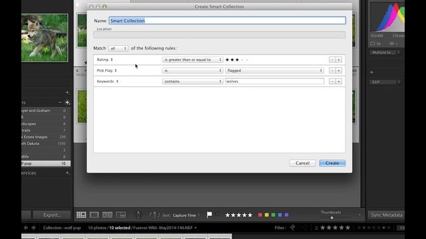Screen dimensions: 426x239
Task: Open Keywords criteria dropdown
Action: coord(108,81)
